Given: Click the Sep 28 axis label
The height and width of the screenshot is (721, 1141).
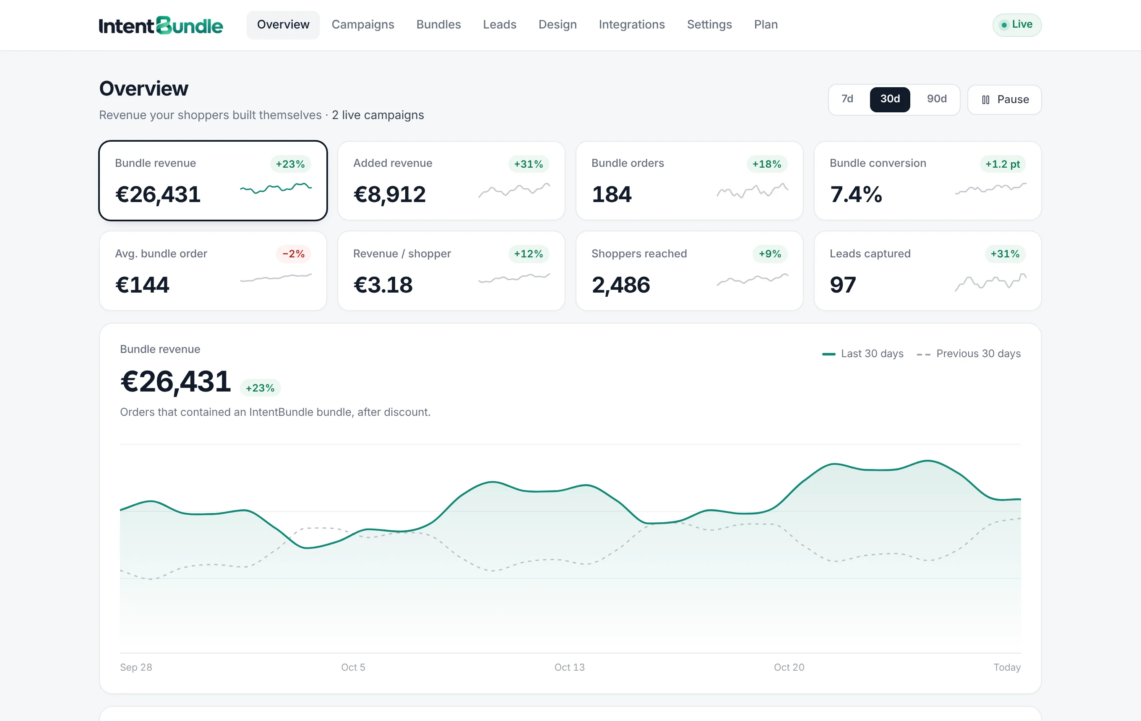Looking at the screenshot, I should click(x=136, y=667).
